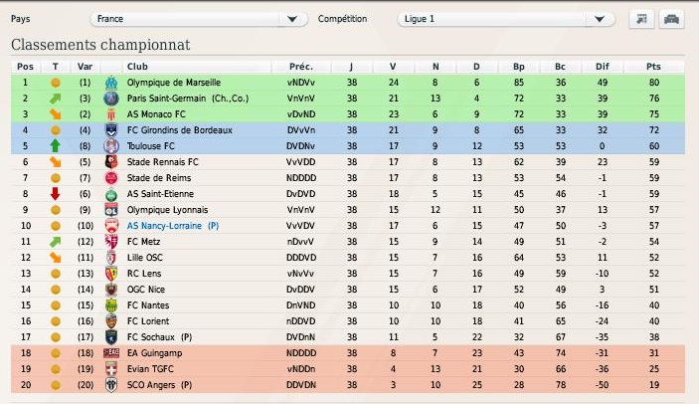Click the AS Monaco FC crest
Screen dimensions: 699x404
pyautogui.click(x=111, y=114)
